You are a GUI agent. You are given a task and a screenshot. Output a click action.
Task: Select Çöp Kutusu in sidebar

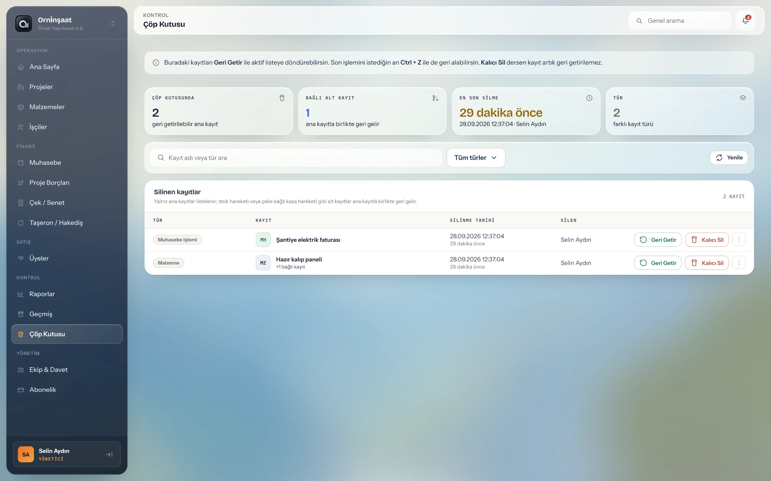[x=67, y=334]
